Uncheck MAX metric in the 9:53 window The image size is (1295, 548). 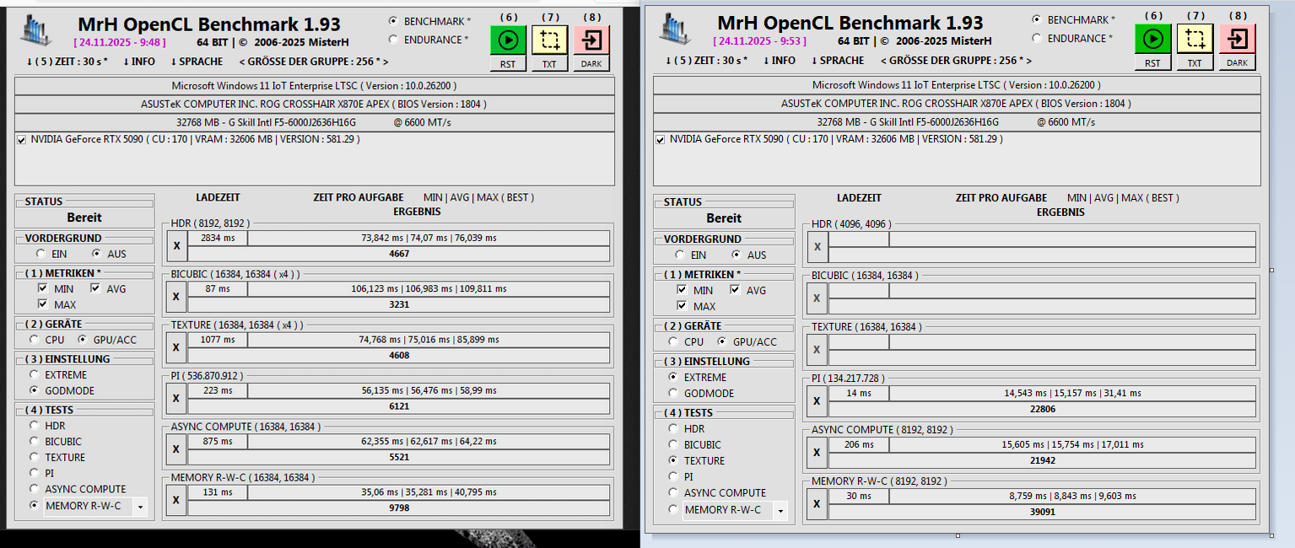[682, 306]
